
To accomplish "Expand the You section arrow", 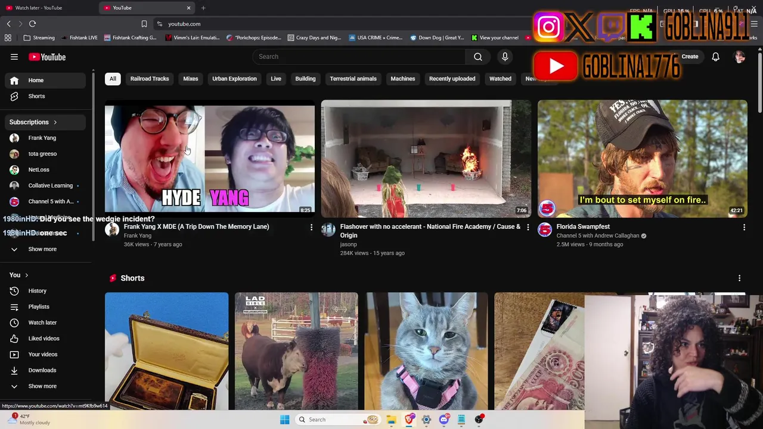I will point(26,275).
